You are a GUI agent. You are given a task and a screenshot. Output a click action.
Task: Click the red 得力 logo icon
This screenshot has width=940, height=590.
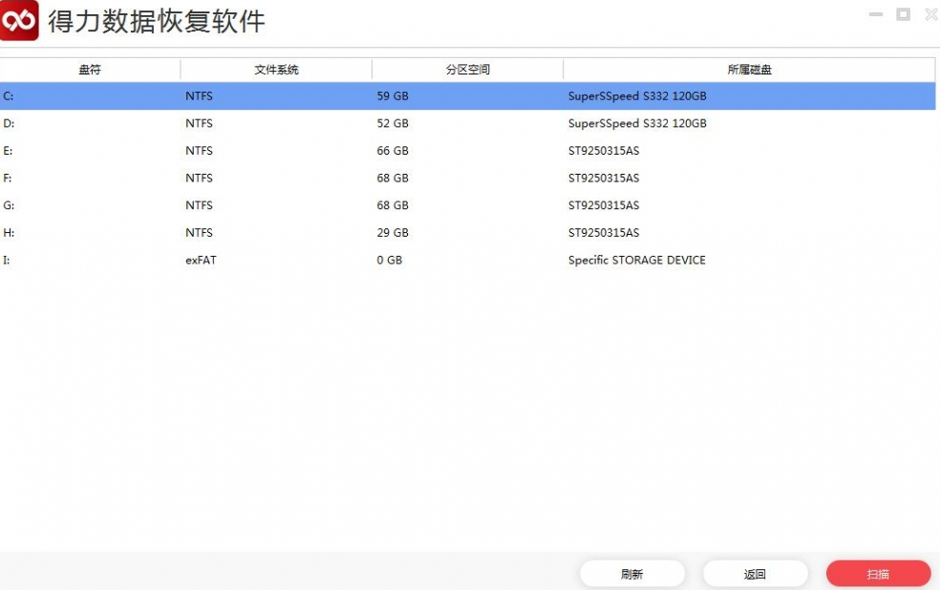(18, 20)
